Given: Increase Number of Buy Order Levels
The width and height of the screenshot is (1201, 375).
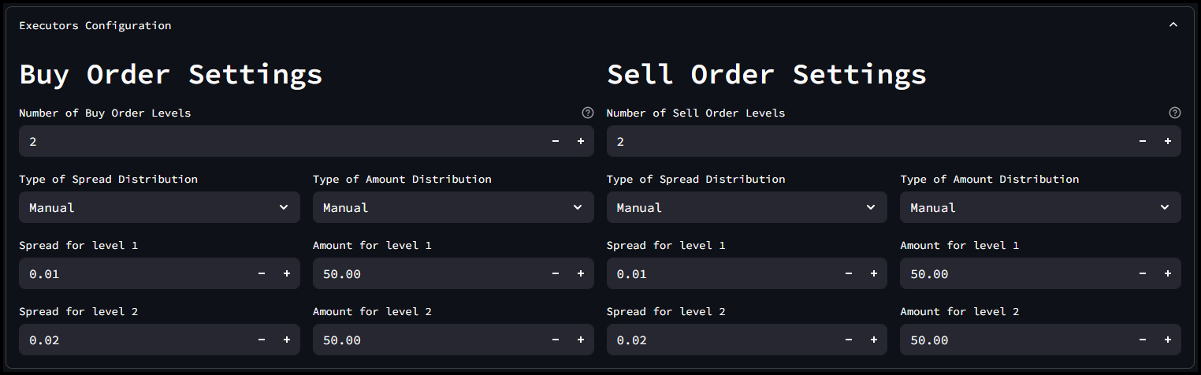Looking at the screenshot, I should pyautogui.click(x=581, y=142).
